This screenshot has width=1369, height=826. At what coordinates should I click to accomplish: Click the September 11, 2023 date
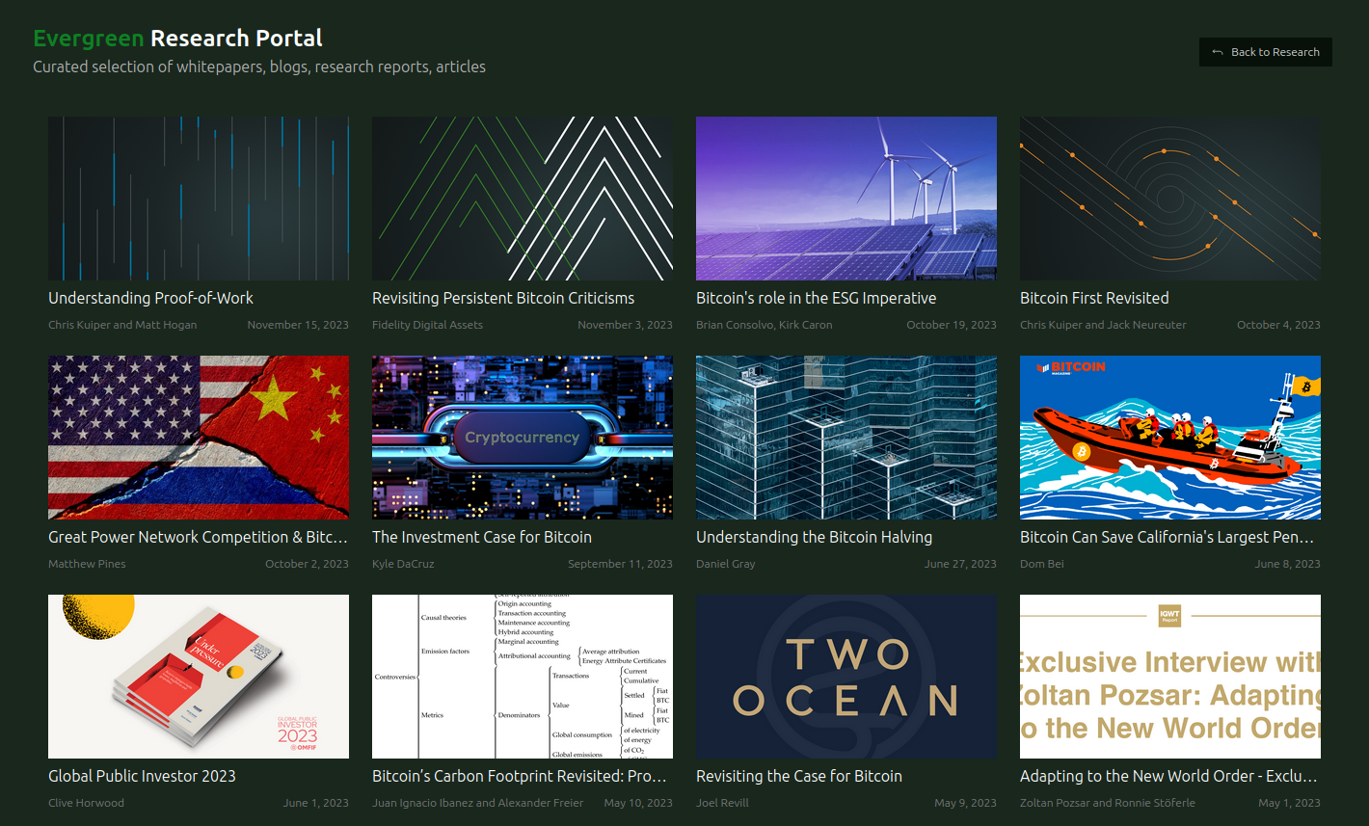(620, 564)
